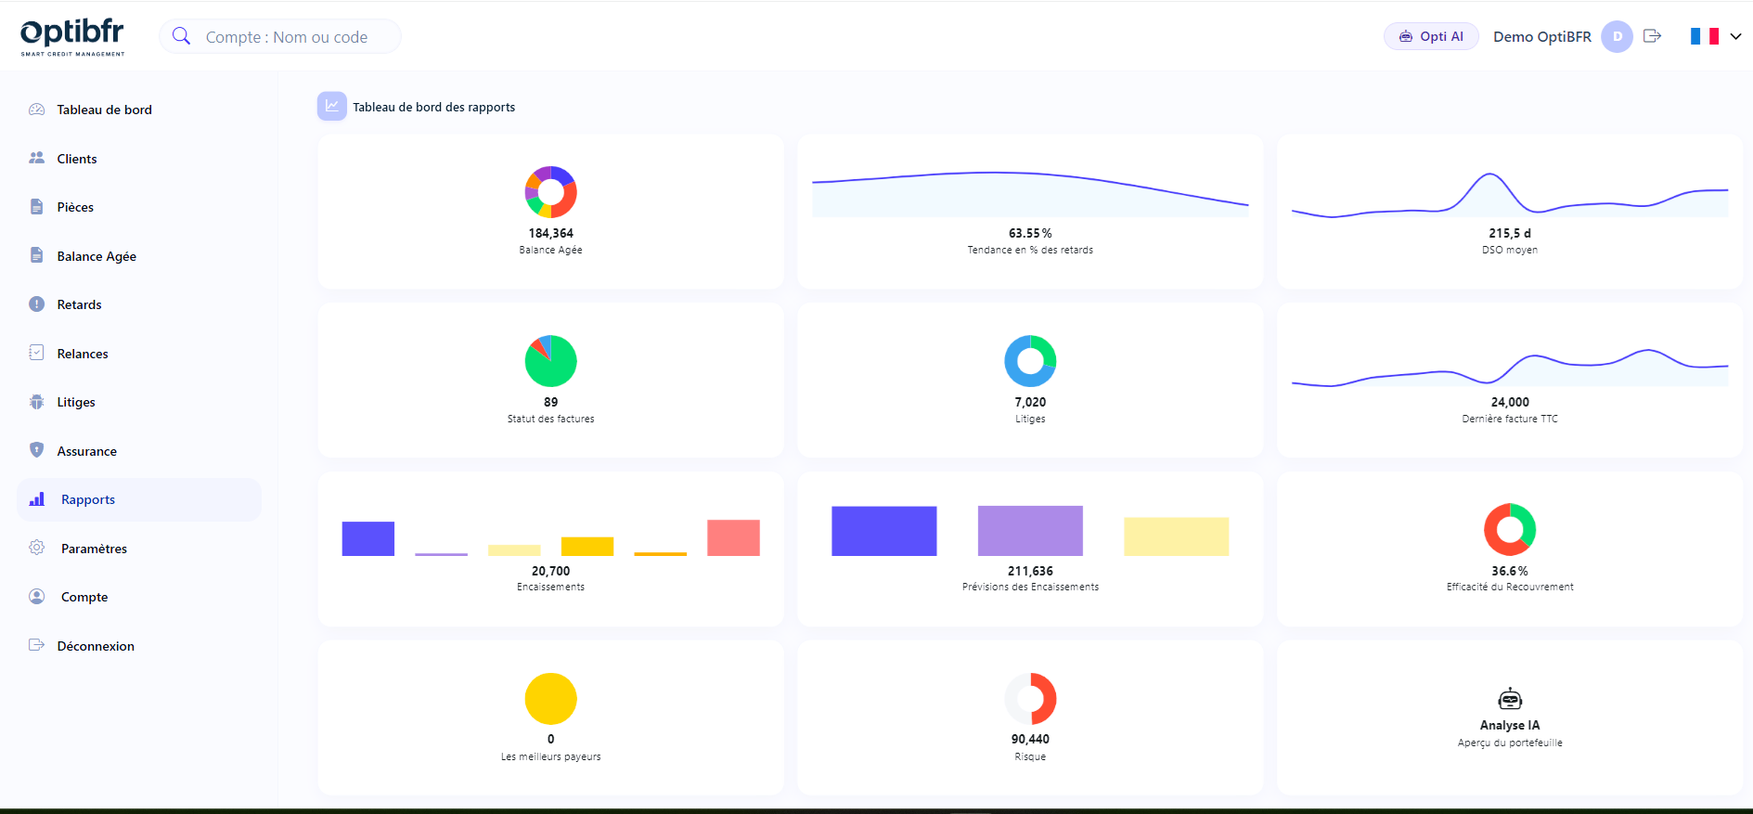Open the Balance Agée menu item

pos(97,256)
